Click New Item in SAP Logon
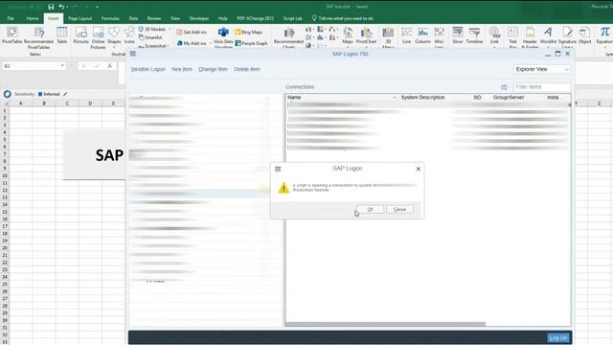 [182, 69]
